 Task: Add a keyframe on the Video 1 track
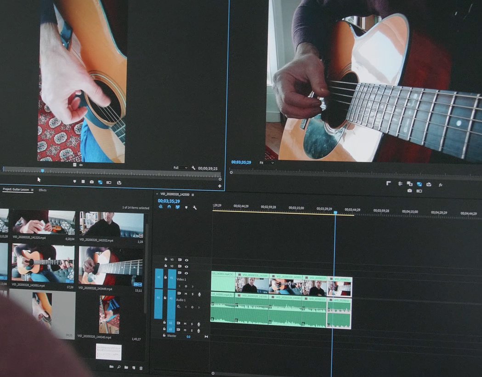tap(186, 286)
